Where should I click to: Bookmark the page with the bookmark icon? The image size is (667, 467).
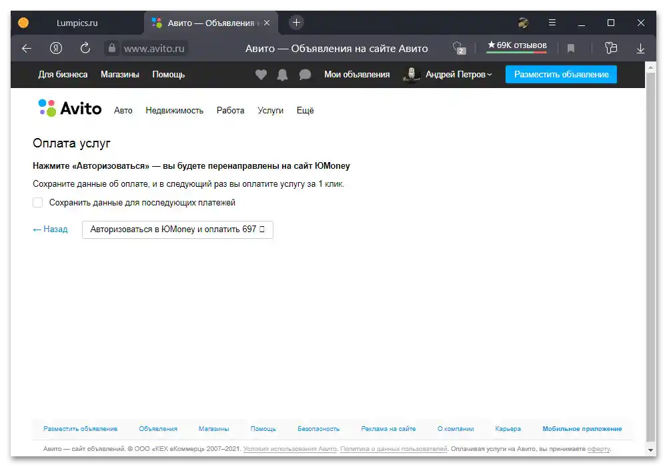571,49
